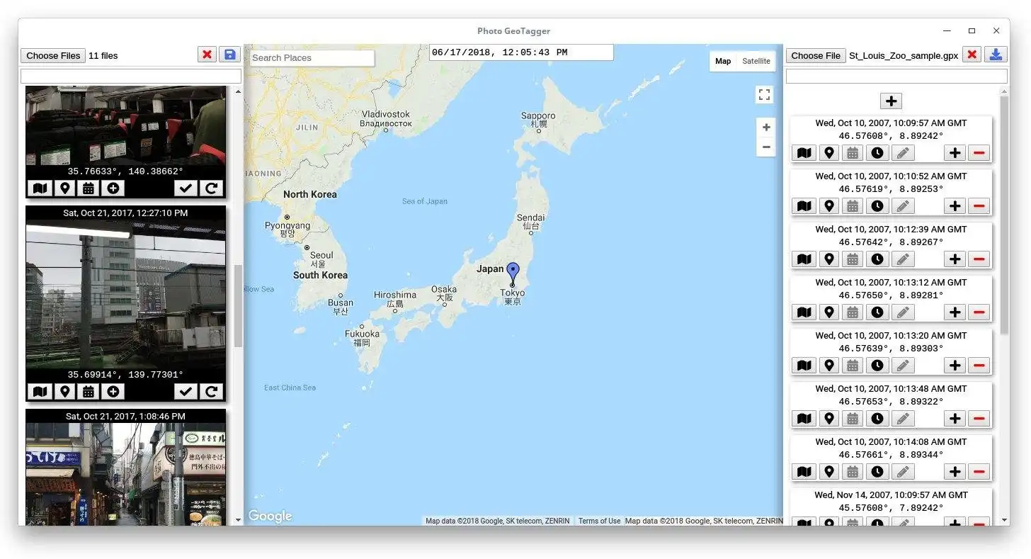Click the photo list scrollbar down arrow
Viewport: 1031px width, 559px height.
238,520
